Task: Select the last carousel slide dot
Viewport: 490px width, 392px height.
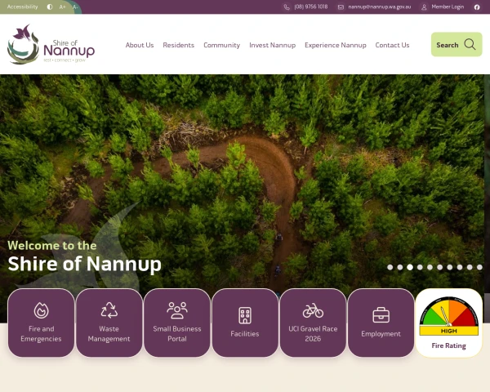Action: [479, 267]
